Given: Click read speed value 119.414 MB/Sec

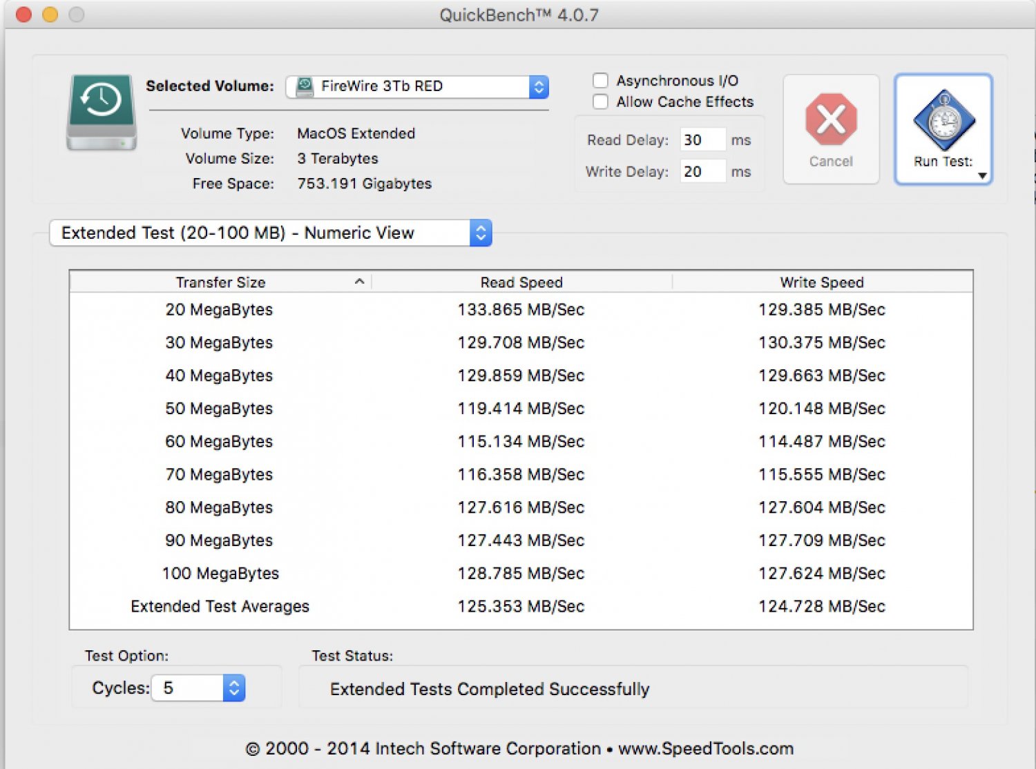Looking at the screenshot, I should click(x=521, y=409).
